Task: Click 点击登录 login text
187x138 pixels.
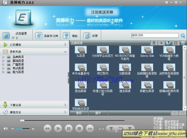Action: (21, 34)
